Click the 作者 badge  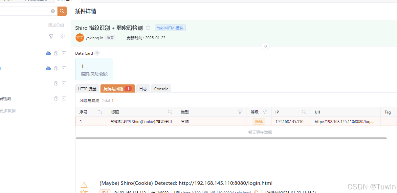point(110,38)
